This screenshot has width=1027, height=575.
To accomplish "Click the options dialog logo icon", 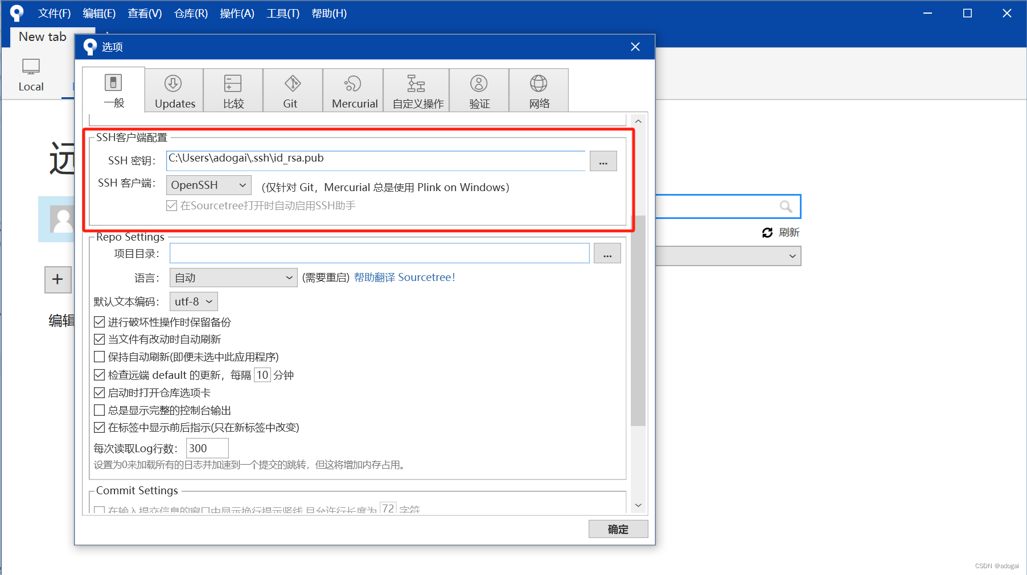I will (x=90, y=47).
